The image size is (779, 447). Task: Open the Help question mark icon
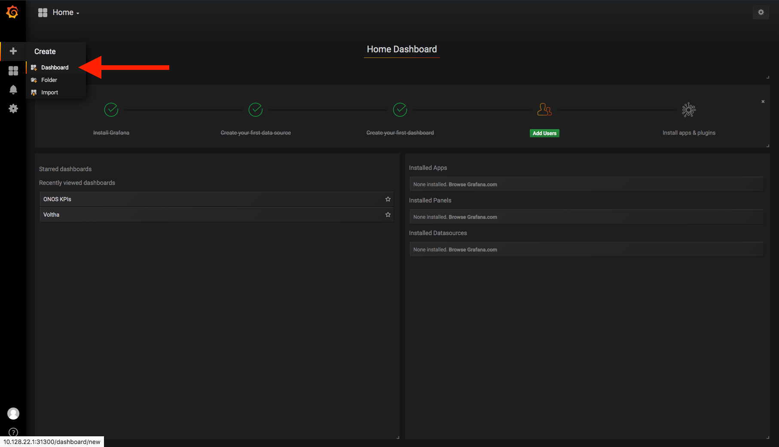[13, 432]
